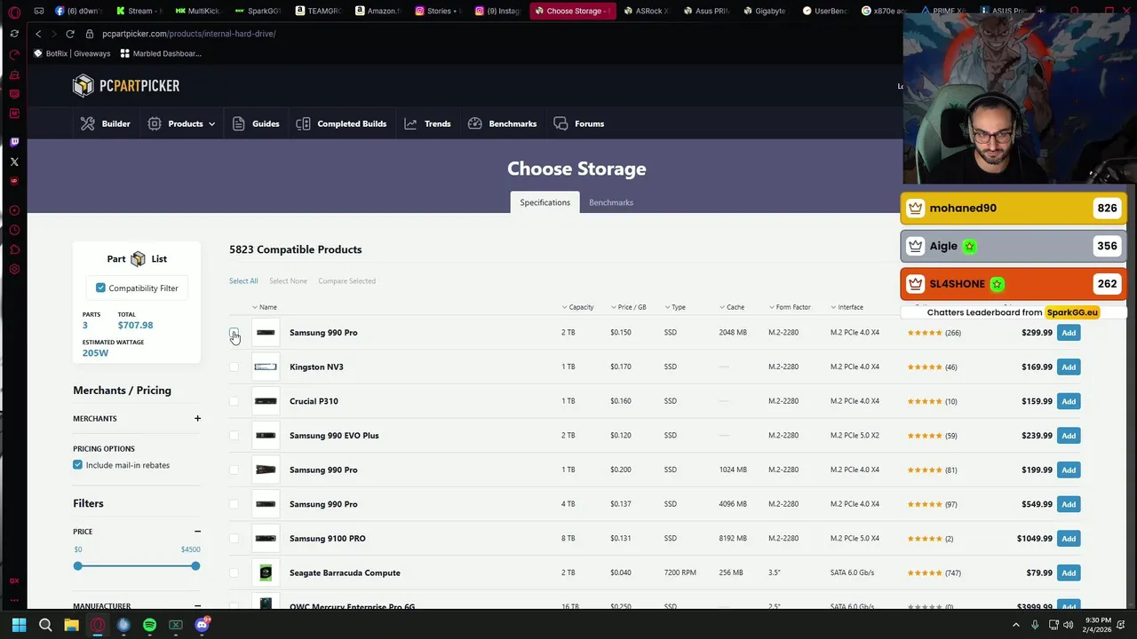This screenshot has height=639, width=1137.
Task: Click the Crucial P310 product thumbnail
Action: click(266, 401)
